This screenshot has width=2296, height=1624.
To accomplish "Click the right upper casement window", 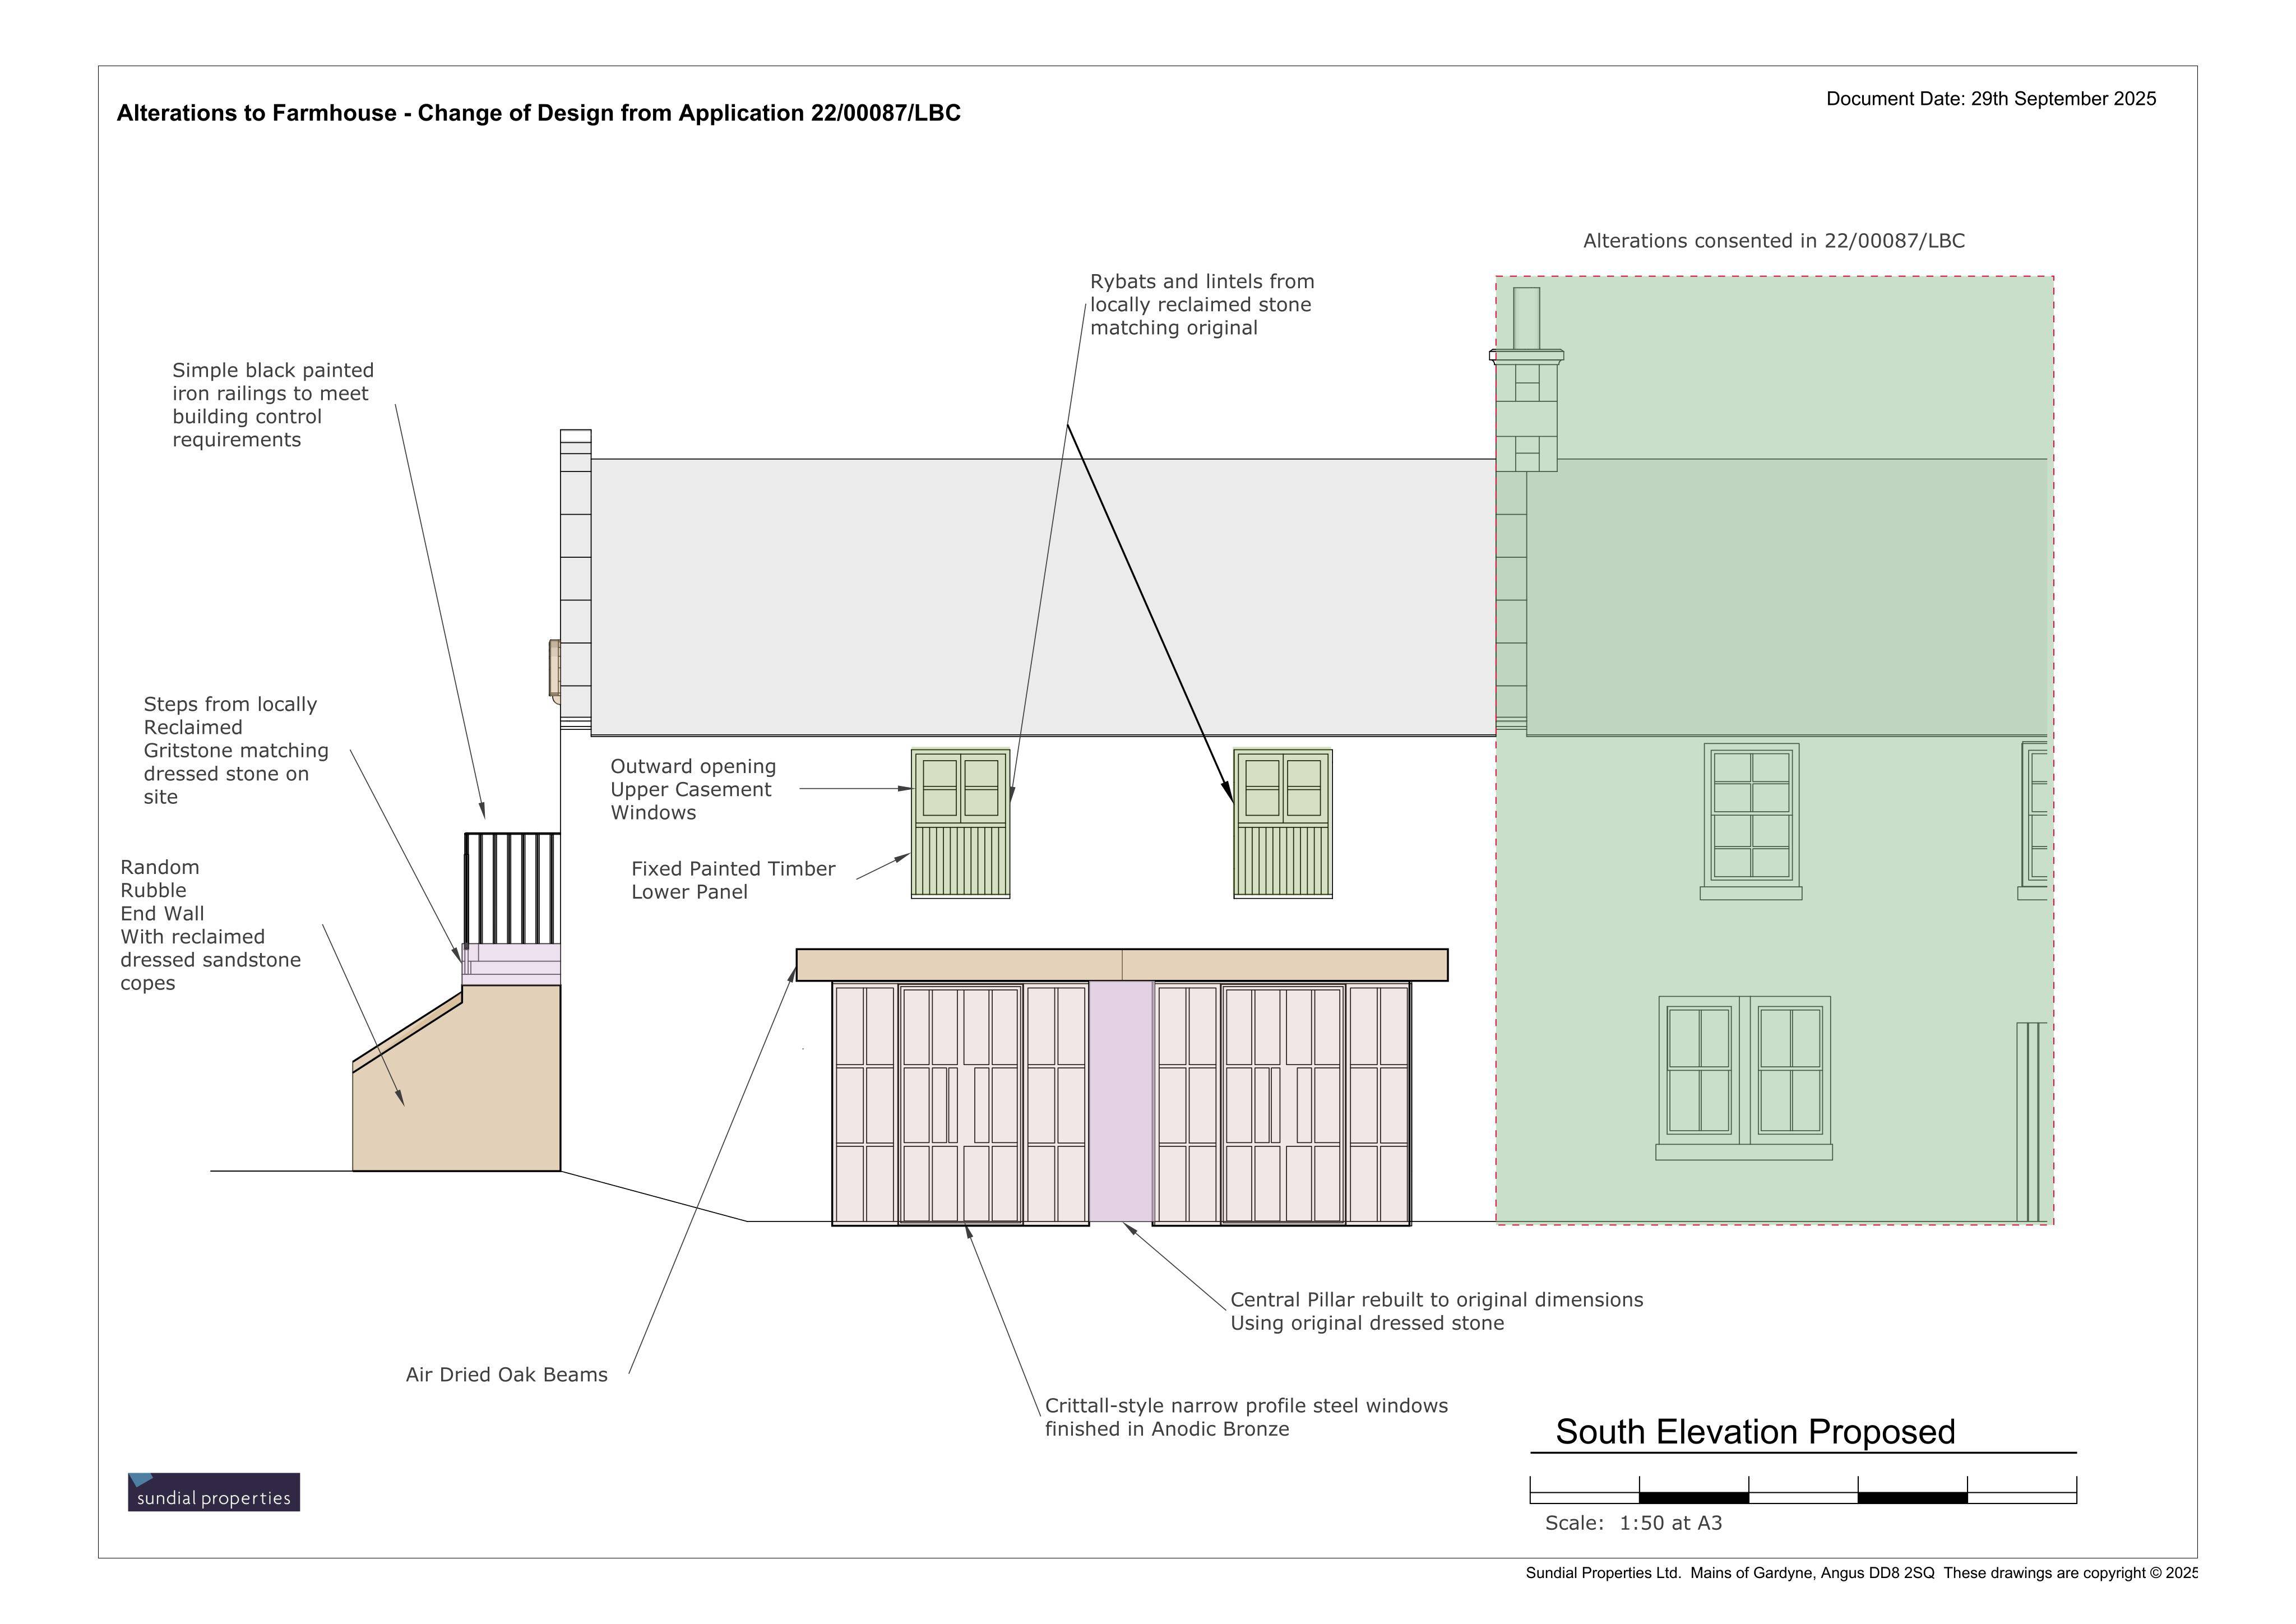I will click(1282, 823).
